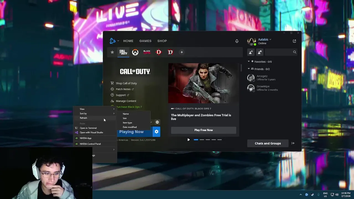Open the Black Ops 7 promo image
The width and height of the screenshot is (354, 199).
[204, 83]
